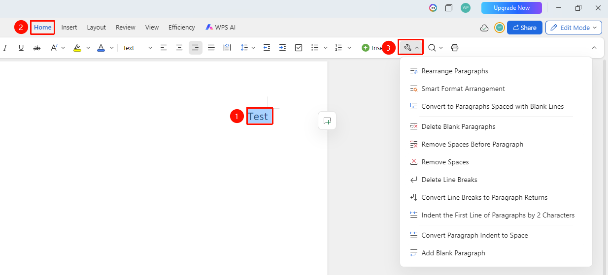Go to the View tab
The width and height of the screenshot is (608, 275).
(152, 28)
